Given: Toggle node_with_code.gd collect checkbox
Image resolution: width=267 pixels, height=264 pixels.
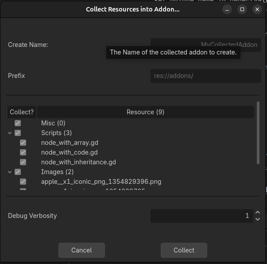Looking at the screenshot, I should (23, 152).
